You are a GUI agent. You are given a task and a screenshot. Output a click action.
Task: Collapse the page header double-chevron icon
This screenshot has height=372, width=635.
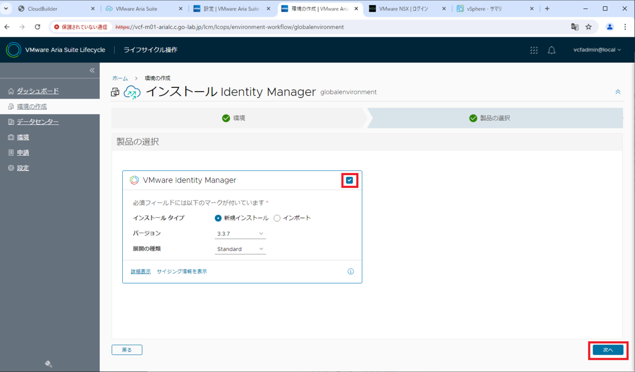click(618, 92)
